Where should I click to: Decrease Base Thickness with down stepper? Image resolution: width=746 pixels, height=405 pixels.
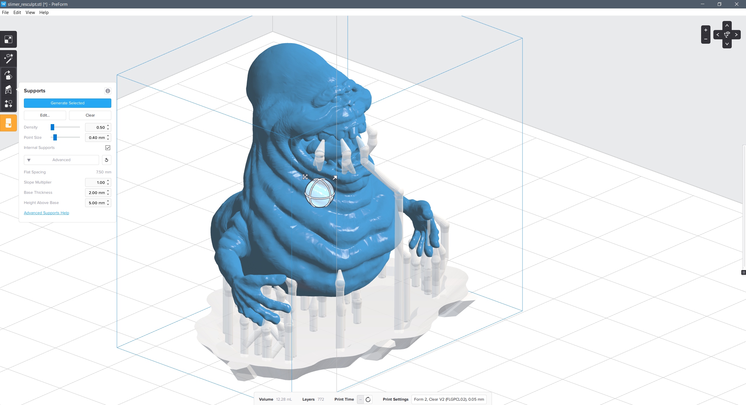click(x=108, y=194)
